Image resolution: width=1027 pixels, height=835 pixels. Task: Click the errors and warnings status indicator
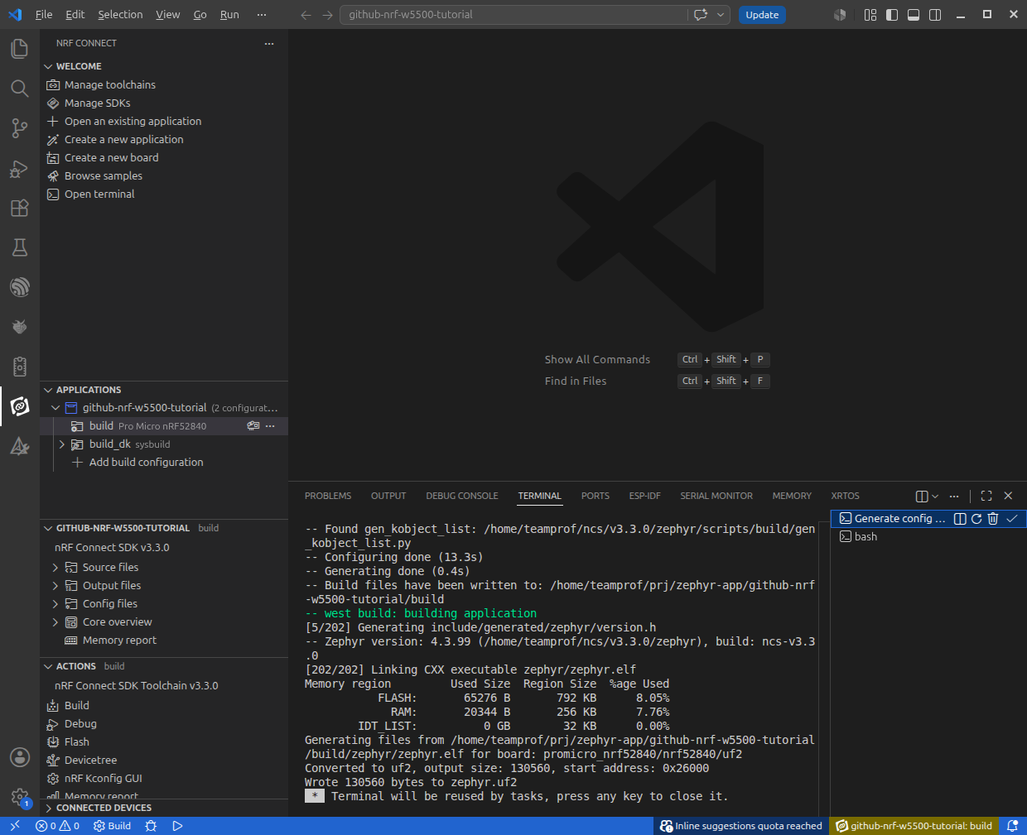pyautogui.click(x=58, y=826)
